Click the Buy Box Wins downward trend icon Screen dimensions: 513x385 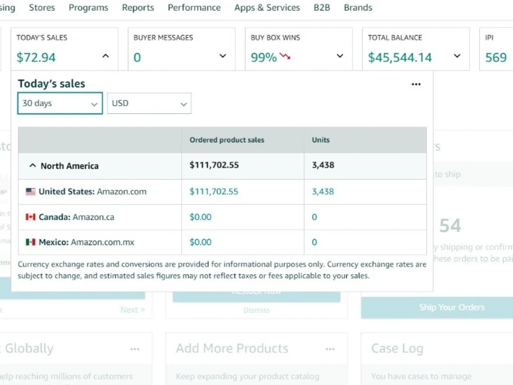coord(285,56)
